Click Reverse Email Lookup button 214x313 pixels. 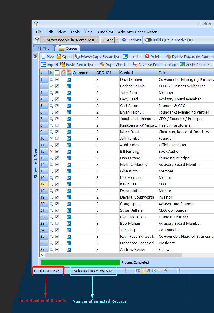click(155, 65)
